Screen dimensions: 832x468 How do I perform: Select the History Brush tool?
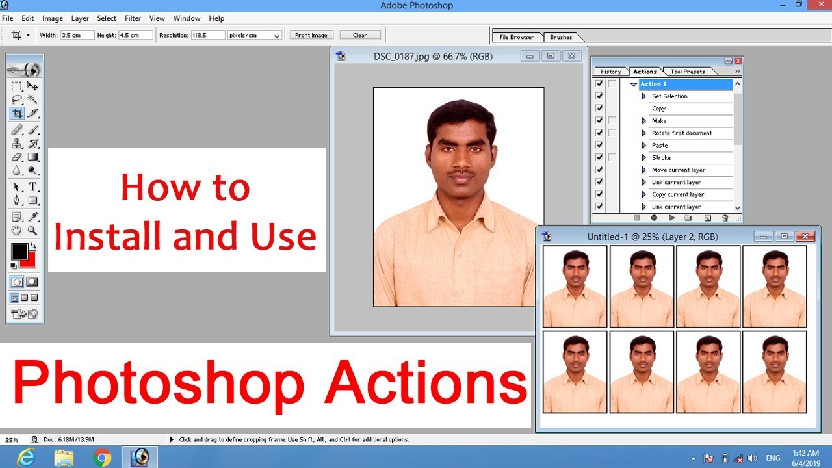coord(32,144)
